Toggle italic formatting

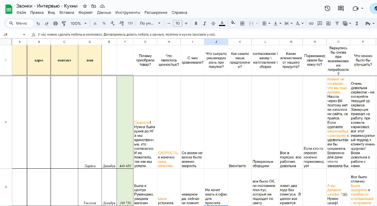(x=205, y=23)
